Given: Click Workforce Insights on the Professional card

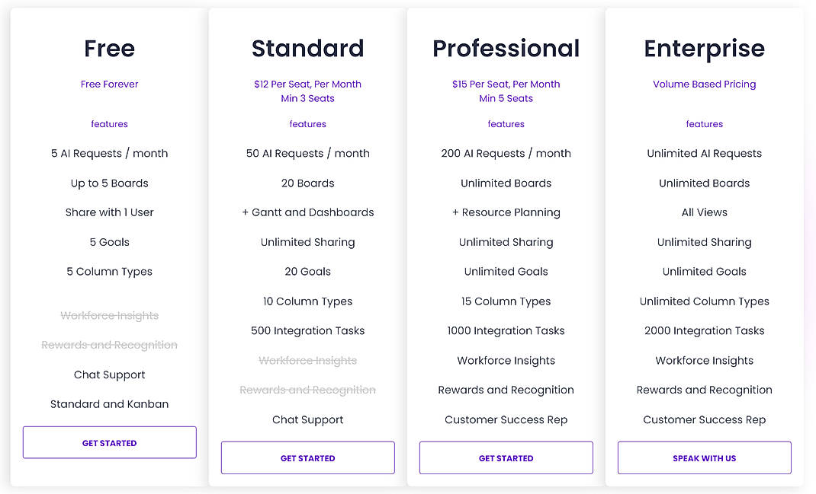Looking at the screenshot, I should [x=506, y=360].
